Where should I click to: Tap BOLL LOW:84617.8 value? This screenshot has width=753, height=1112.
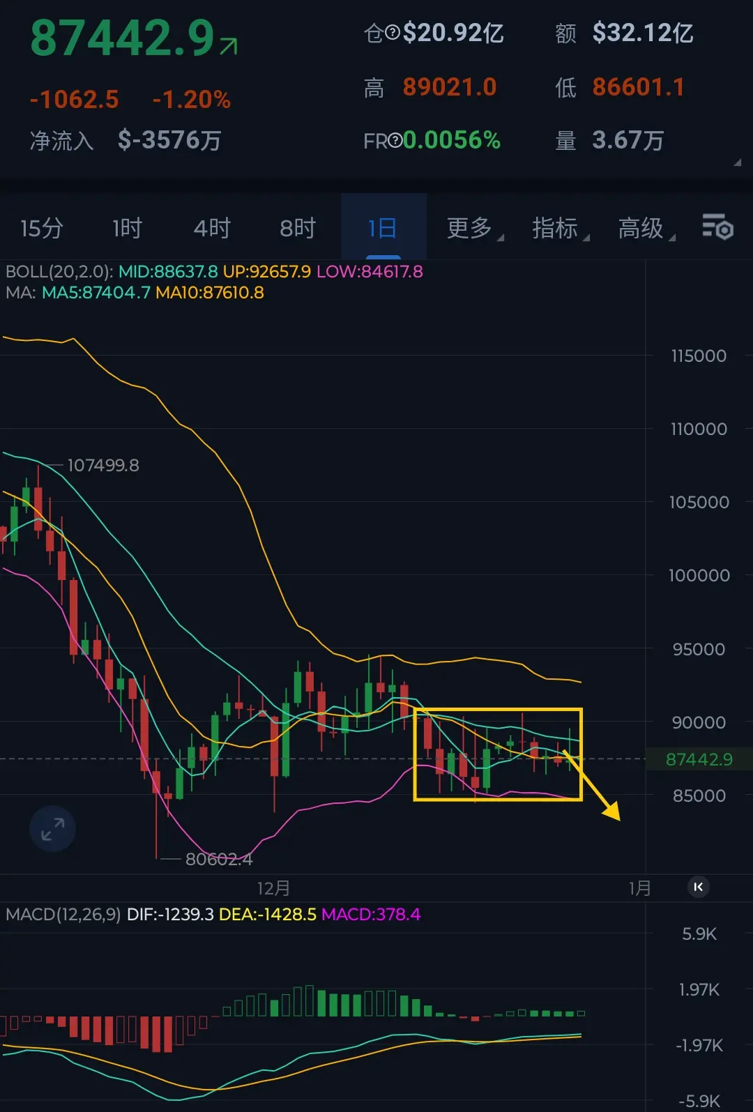(x=370, y=271)
